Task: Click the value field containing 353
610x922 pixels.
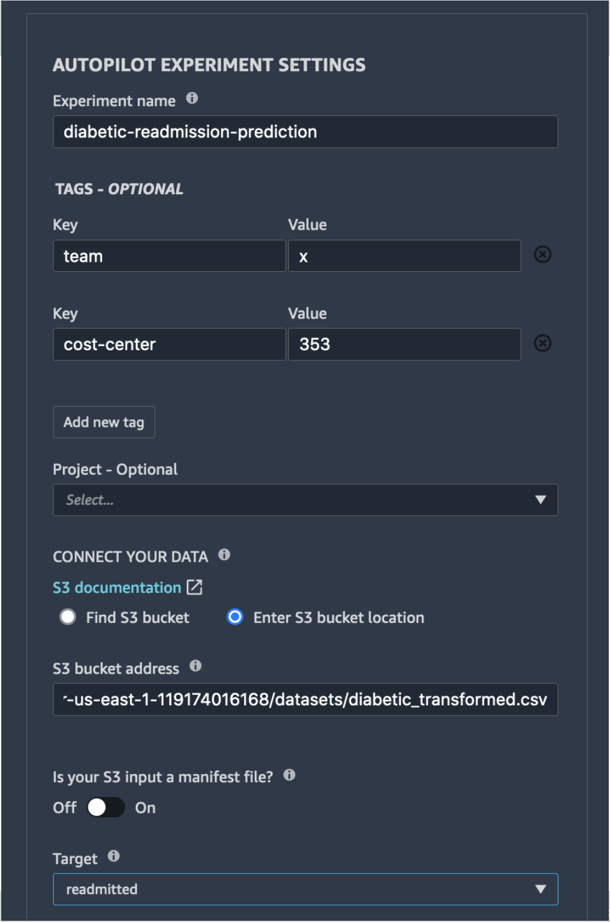Action: [x=405, y=345]
